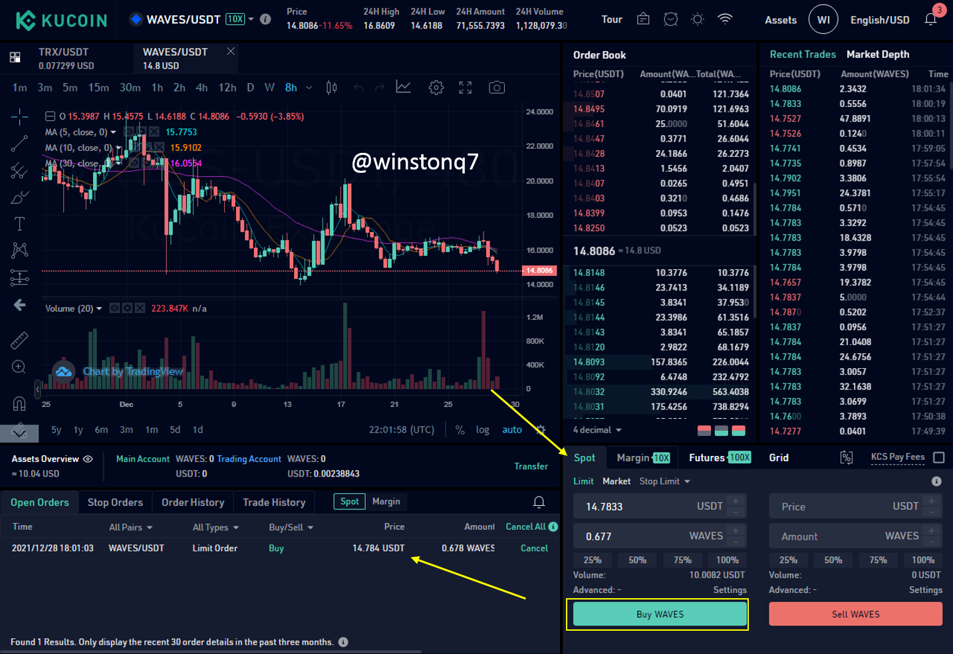Switch to the Order History tab

tap(193, 502)
